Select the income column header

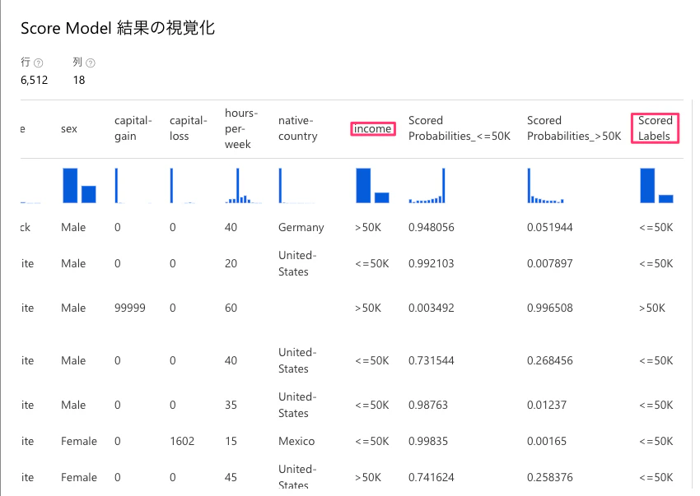(373, 129)
